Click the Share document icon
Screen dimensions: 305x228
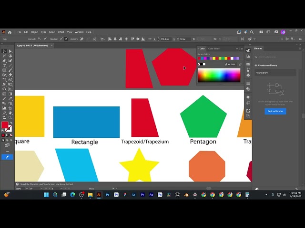(239, 32)
